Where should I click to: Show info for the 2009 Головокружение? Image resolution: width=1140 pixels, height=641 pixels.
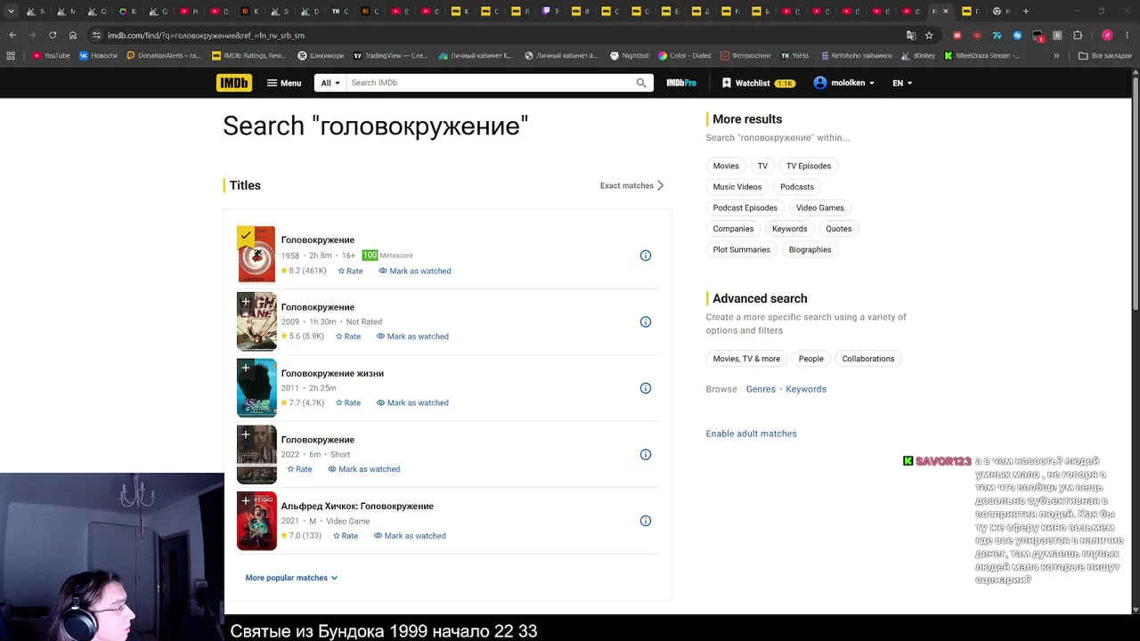pyautogui.click(x=646, y=322)
